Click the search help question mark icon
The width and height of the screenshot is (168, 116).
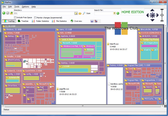click(115, 13)
